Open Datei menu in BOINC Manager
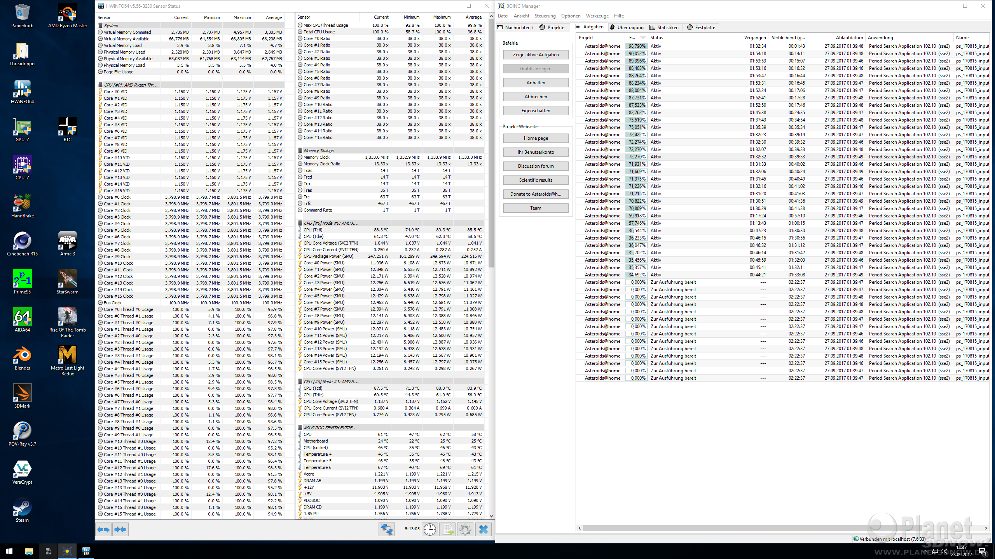 pos(503,16)
